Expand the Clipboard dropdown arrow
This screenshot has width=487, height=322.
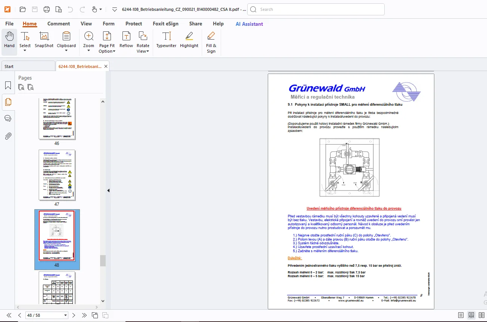(66, 51)
